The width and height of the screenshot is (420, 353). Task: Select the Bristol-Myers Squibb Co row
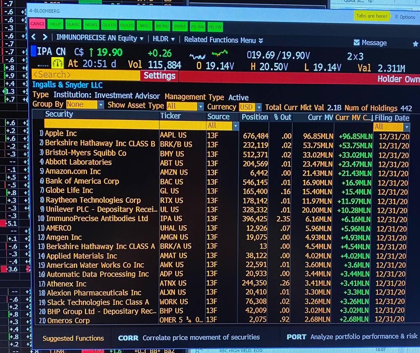click(224, 154)
